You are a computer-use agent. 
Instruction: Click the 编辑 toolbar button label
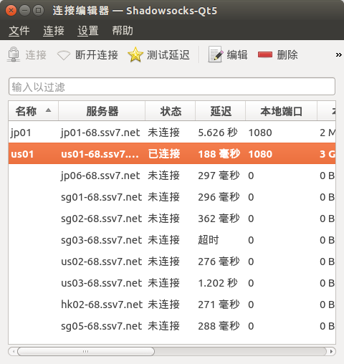pyautogui.click(x=237, y=55)
